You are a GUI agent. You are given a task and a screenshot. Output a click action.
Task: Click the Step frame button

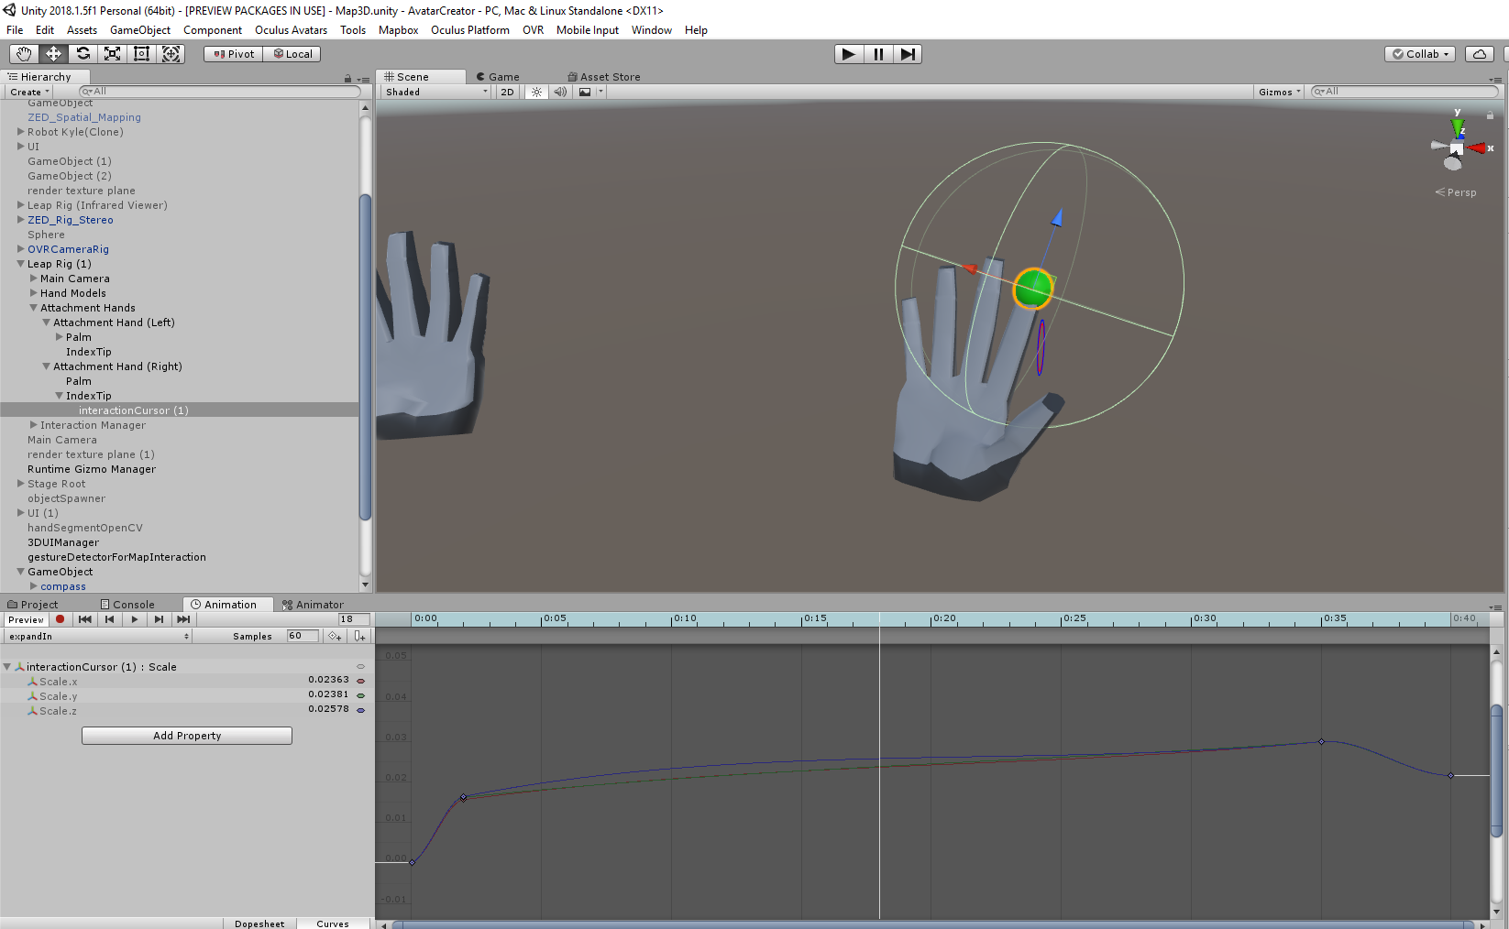coord(908,54)
